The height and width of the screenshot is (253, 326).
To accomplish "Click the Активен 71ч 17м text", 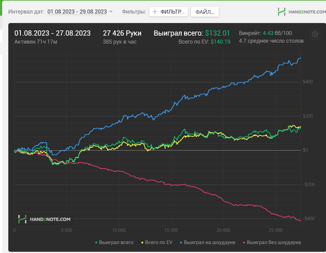I will tap(36, 42).
